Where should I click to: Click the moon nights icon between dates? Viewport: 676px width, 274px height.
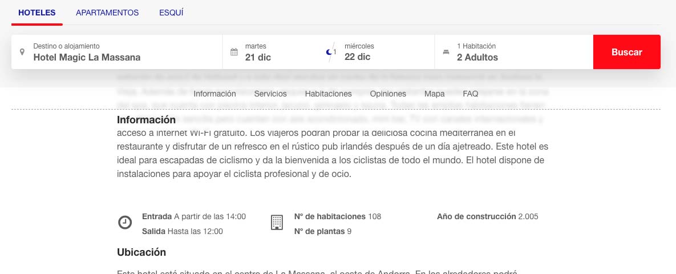point(329,52)
